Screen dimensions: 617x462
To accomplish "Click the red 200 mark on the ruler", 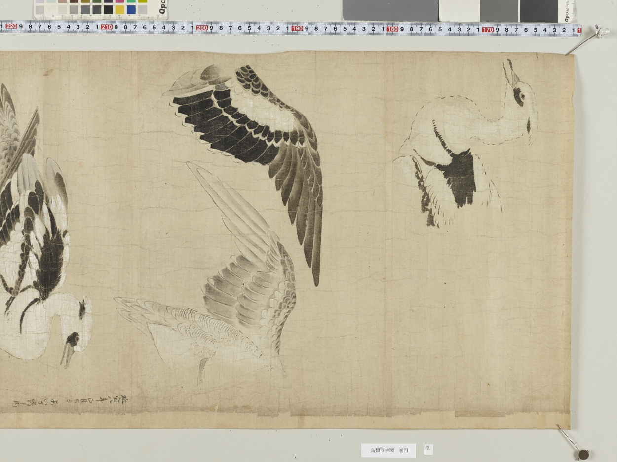I will [x=202, y=28].
